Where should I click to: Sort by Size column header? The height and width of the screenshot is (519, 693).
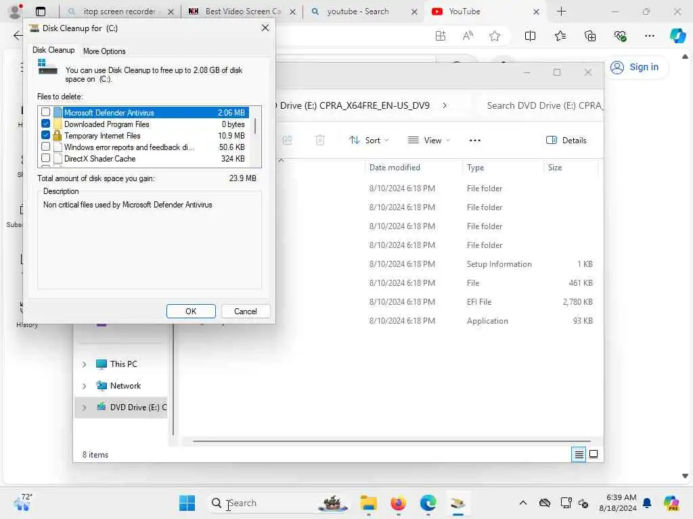pos(555,168)
